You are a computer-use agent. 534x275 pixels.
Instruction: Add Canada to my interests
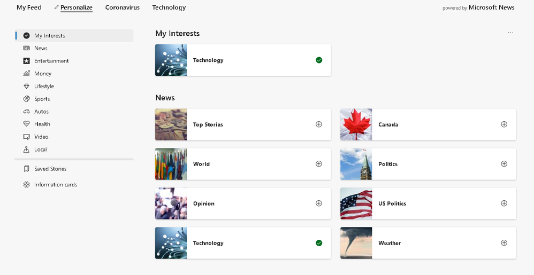point(504,124)
